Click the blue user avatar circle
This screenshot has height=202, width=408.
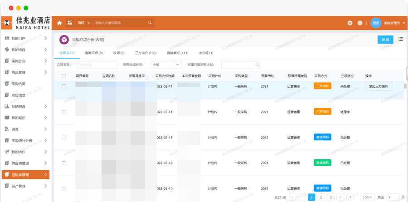point(376,23)
